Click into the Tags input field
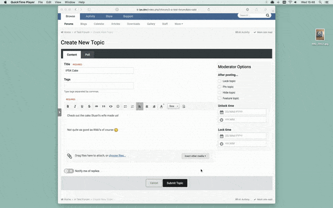Viewport: 333px width, 208px height. pos(99,85)
